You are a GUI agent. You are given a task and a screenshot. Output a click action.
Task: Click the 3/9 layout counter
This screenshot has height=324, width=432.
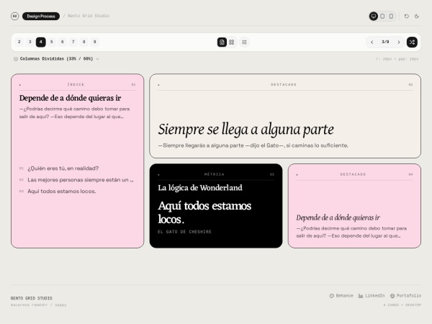coord(385,42)
